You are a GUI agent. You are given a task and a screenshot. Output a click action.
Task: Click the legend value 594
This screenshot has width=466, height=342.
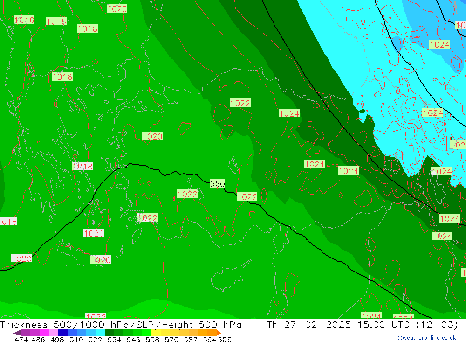210,339
